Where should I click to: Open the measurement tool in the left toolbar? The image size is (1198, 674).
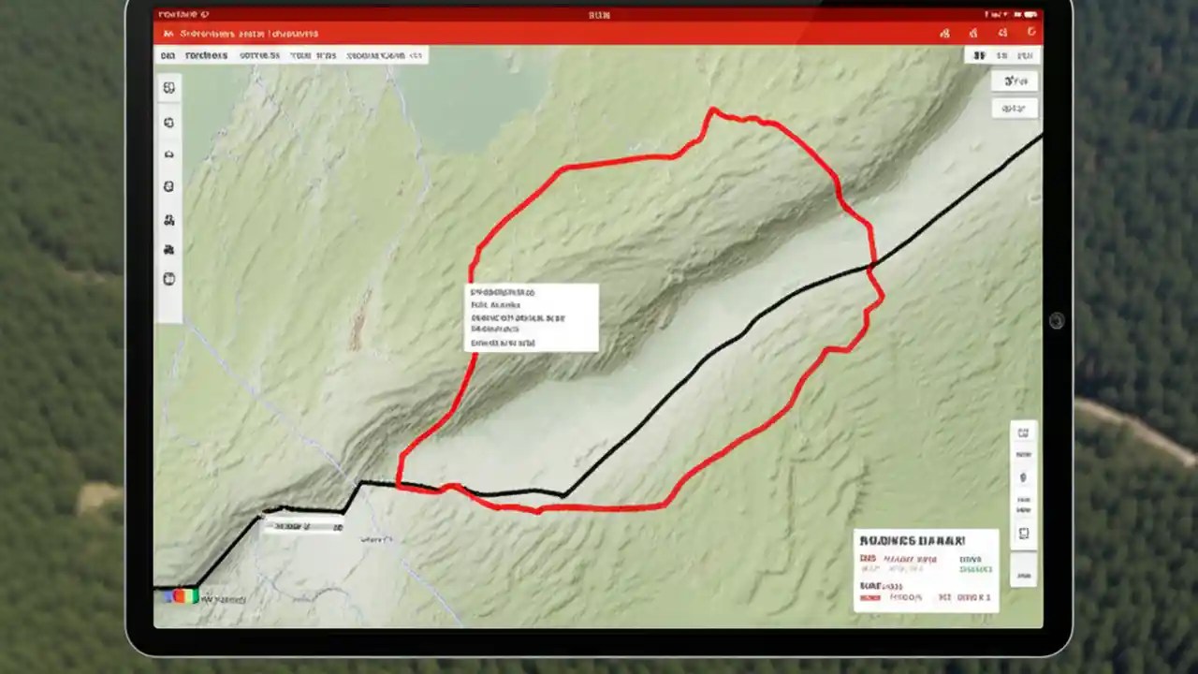pos(168,219)
